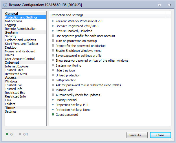The height and width of the screenshot is (143, 176).
Task: Toggle Turn on protection on startup
Action: pyautogui.click(x=76, y=41)
